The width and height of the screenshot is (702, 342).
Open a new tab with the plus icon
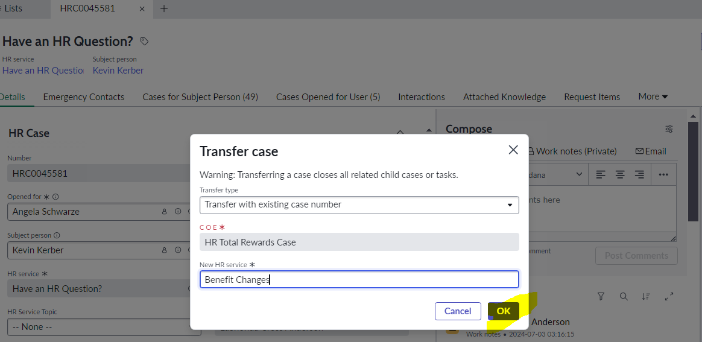pyautogui.click(x=164, y=8)
